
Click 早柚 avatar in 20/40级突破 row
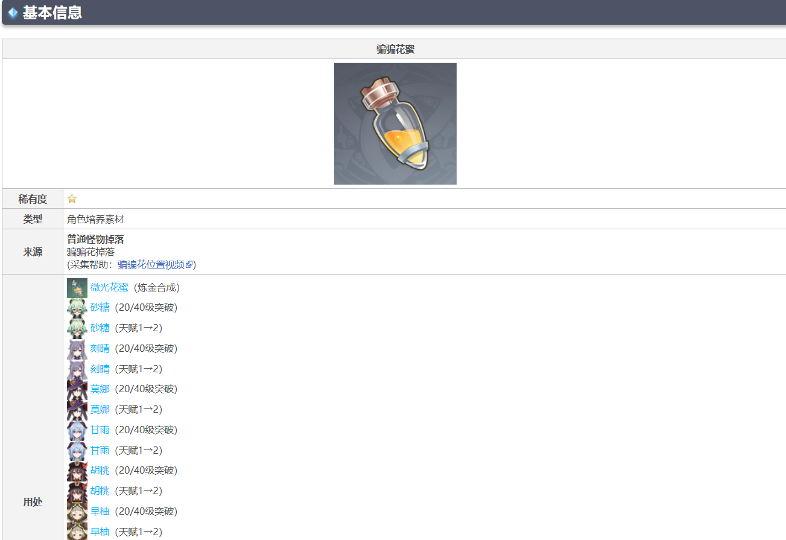pos(77,512)
